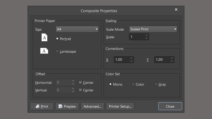Select the Portrait orientation radio button
Screen dimensions: 212x119
(x=57, y=39)
